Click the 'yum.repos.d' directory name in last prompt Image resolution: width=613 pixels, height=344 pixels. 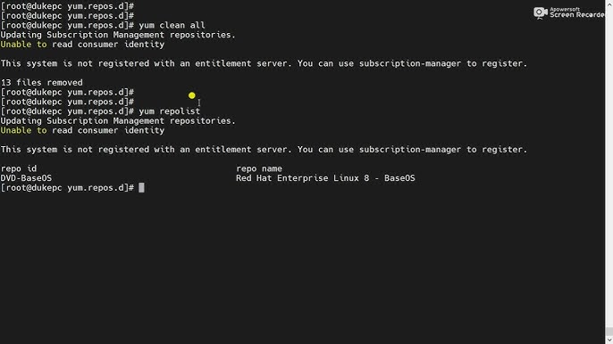click(97, 188)
